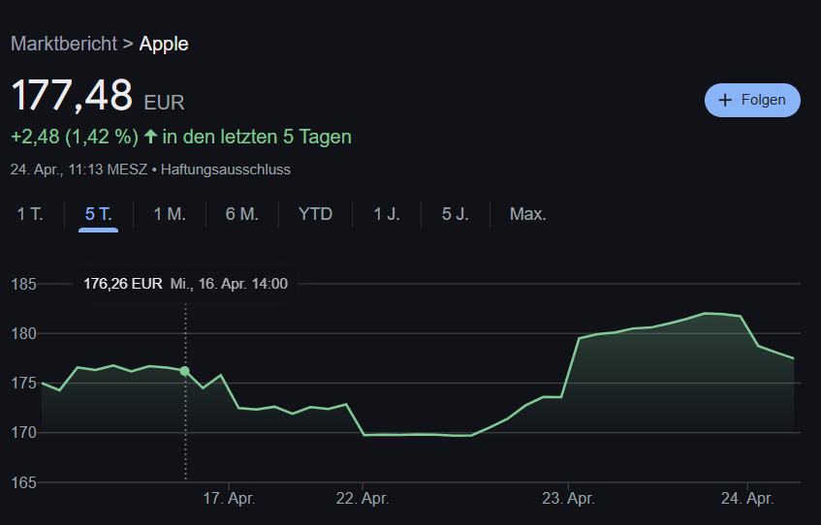Click the 17. Apr. axis label

229,498
